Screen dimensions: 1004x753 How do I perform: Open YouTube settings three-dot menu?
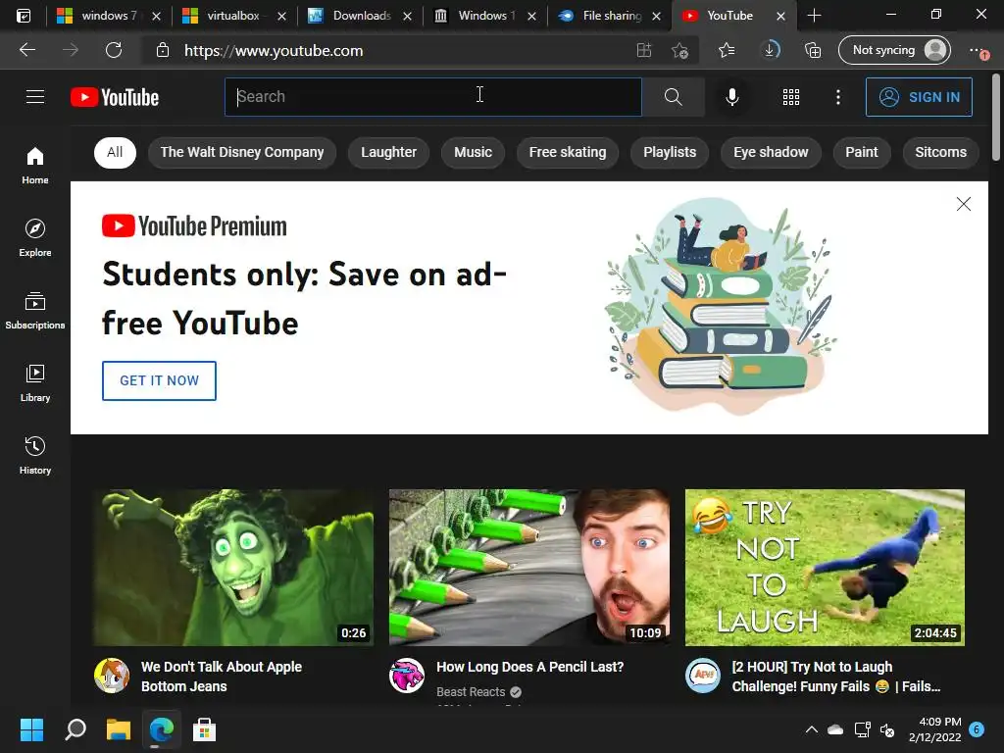coord(837,97)
